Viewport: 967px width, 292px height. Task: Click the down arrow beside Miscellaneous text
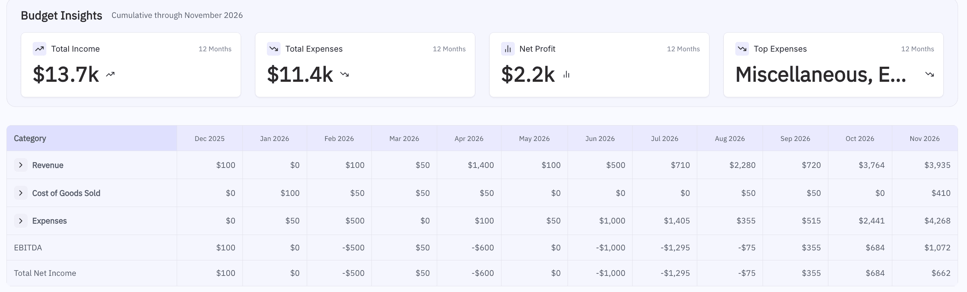(929, 75)
